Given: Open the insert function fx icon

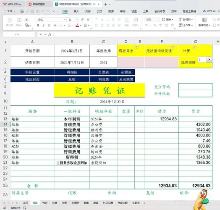Looking at the screenshot, I should [x=50, y=34].
